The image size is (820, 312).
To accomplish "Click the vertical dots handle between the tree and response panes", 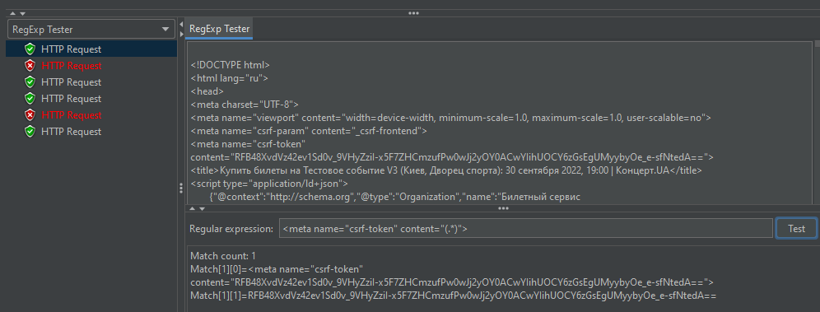I will 181,189.
